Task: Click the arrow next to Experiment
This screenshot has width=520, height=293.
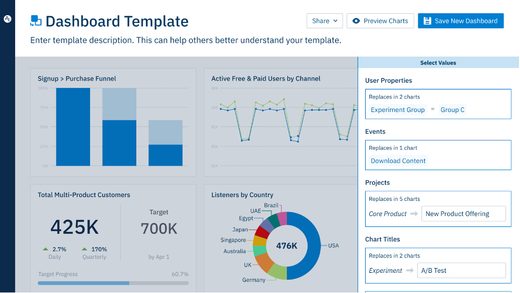Action: click(410, 271)
